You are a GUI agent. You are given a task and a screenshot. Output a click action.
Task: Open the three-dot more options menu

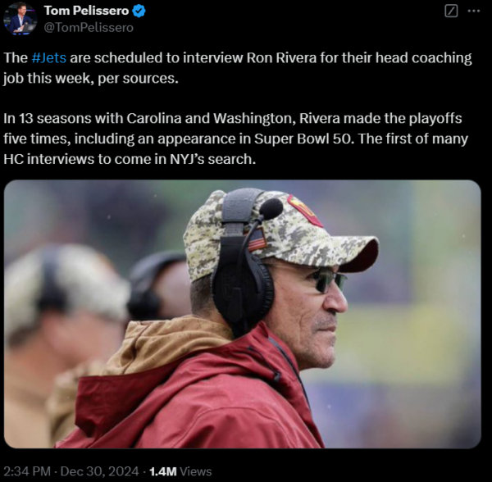tap(474, 11)
